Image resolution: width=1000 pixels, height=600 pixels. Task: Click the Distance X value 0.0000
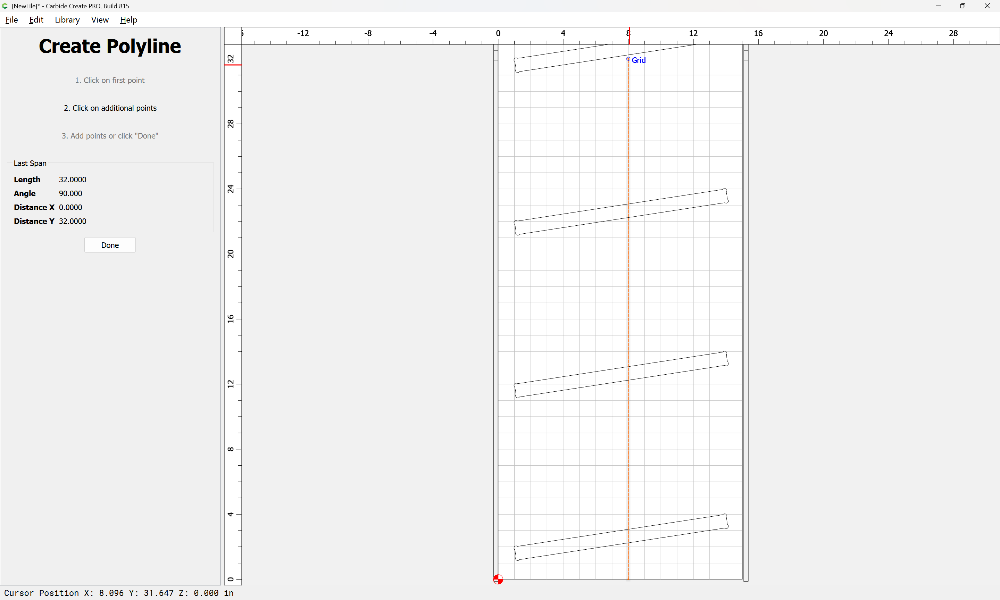(71, 207)
